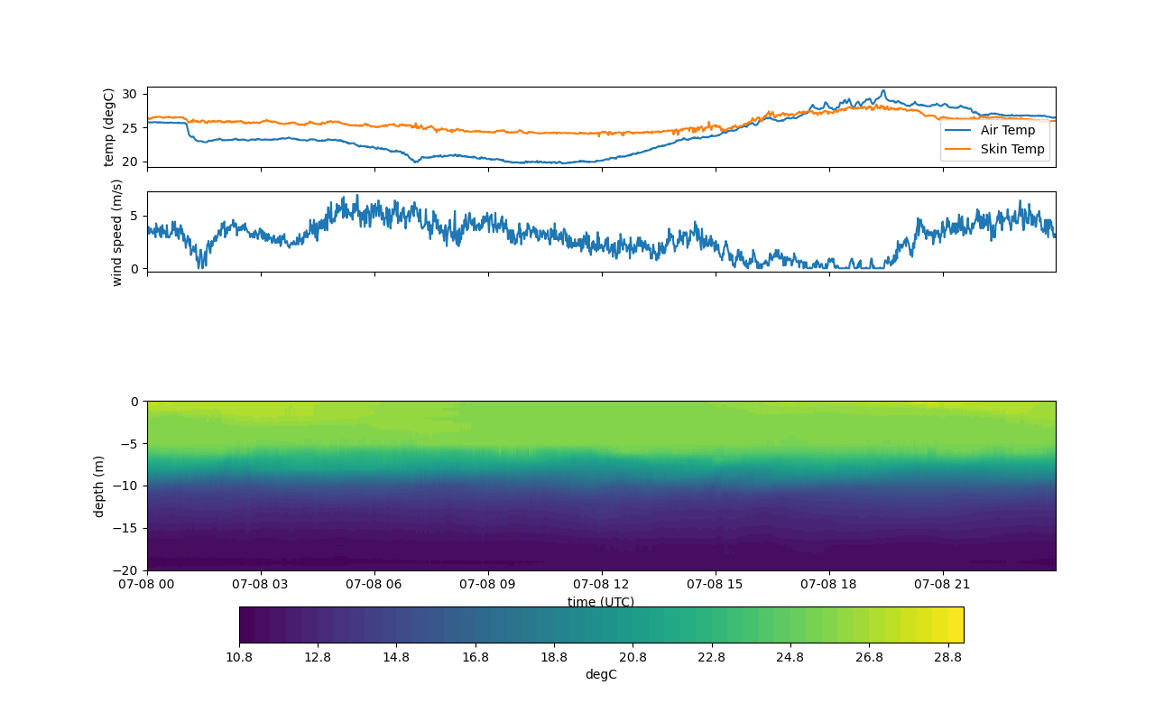This screenshot has width=1173, height=722.
Task: Click the degC colorbar label
Action: tap(601, 675)
